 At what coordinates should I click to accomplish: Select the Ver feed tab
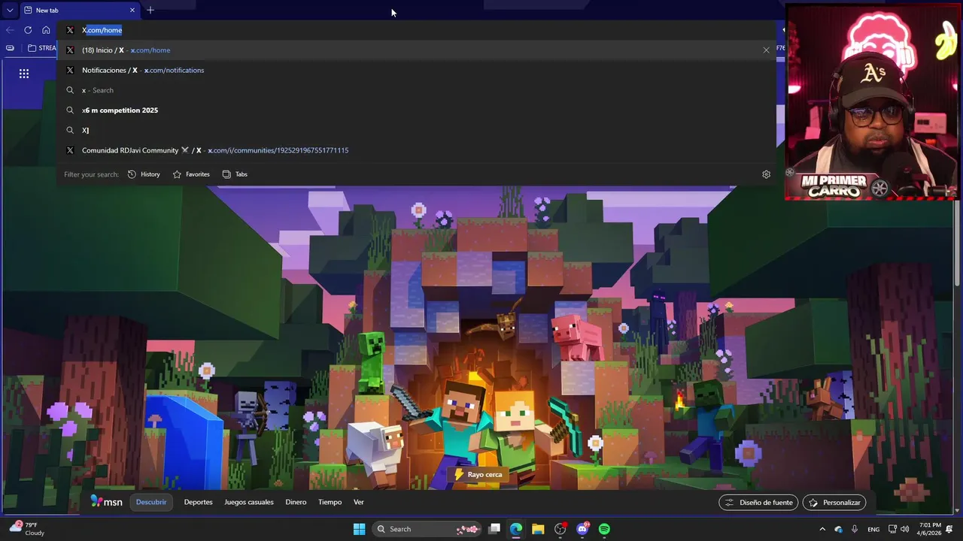click(359, 502)
